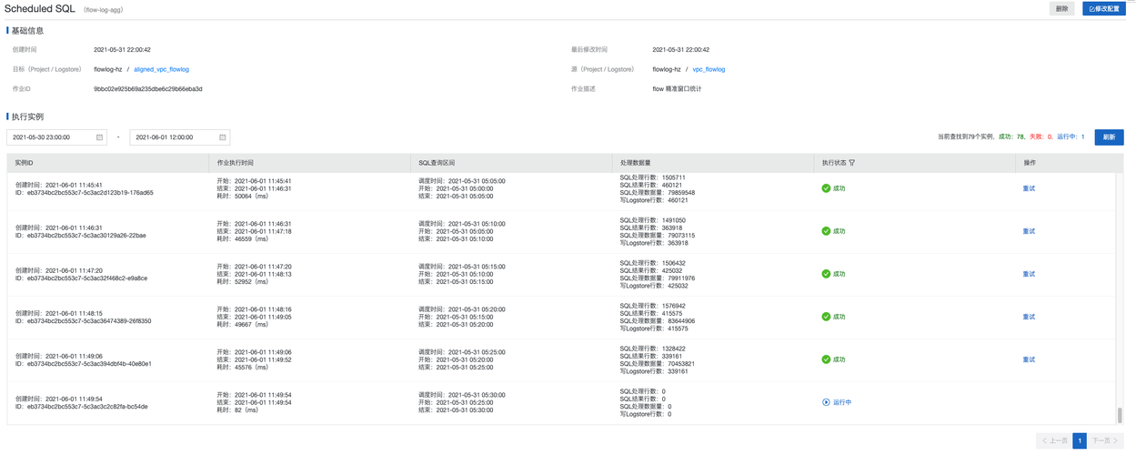This screenshot has height=455, width=1136.
Task: Click the Scheduled SQL page title
Action: (40, 9)
